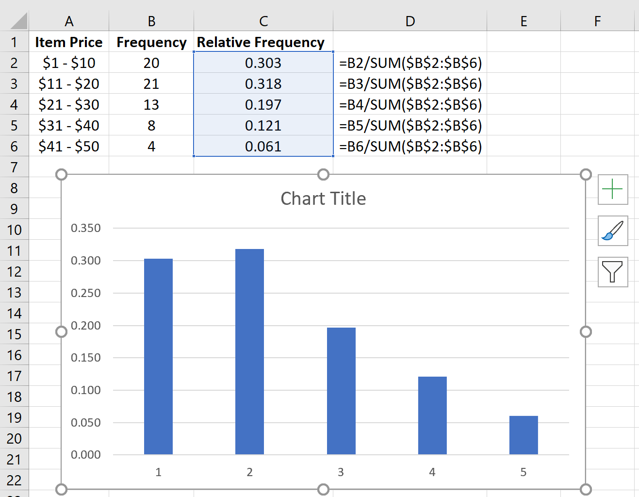The width and height of the screenshot is (639, 497).
Task: Click the Item Price header cell
Action: click(x=69, y=42)
